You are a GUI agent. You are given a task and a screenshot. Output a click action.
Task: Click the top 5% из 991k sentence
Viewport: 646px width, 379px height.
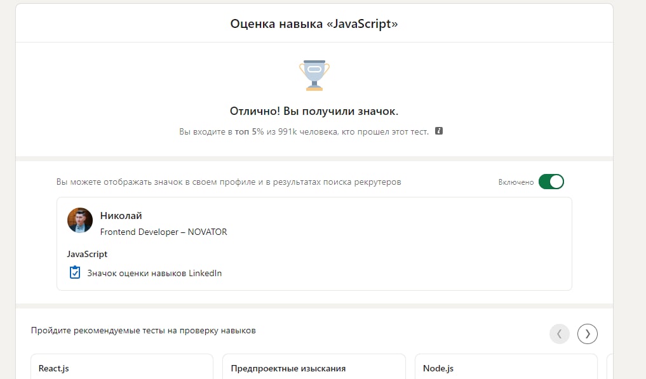[x=304, y=132]
